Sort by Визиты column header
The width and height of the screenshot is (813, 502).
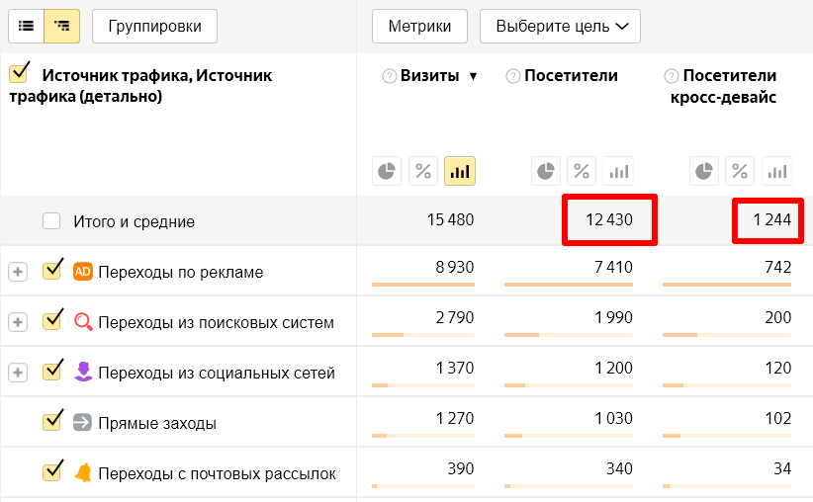click(431, 76)
